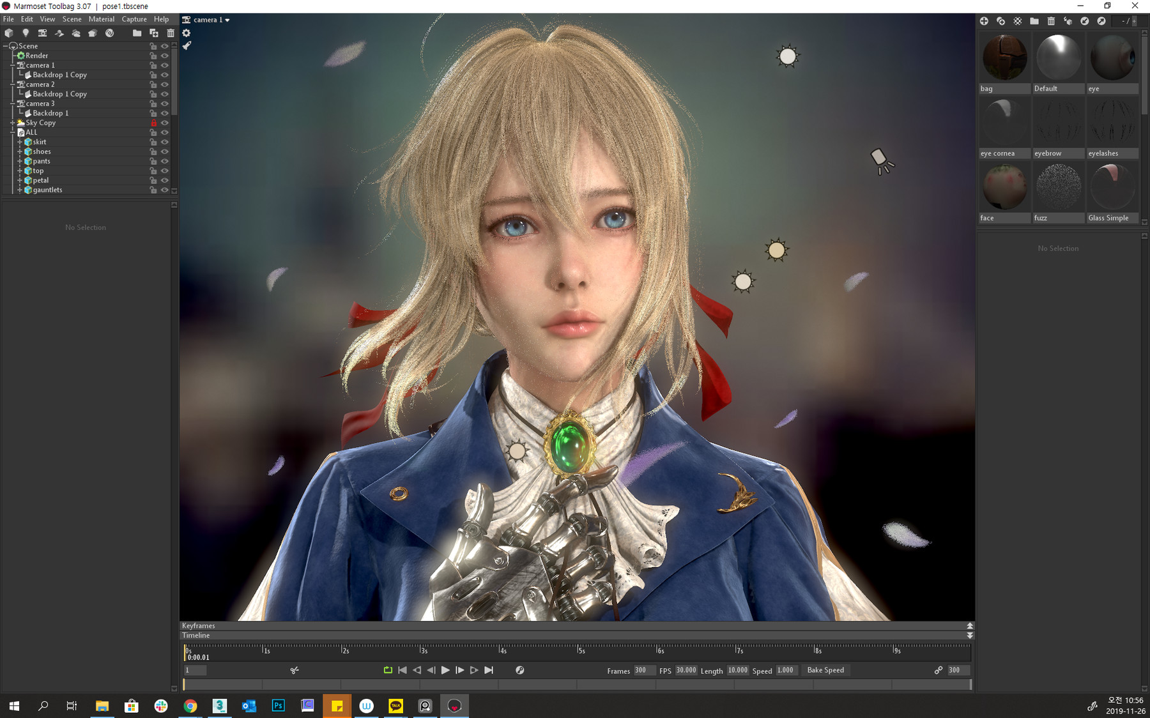Open the Material menu
This screenshot has height=718, width=1150.
101,19
